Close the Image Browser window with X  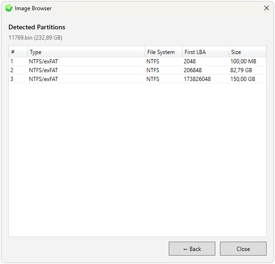[x=267, y=8]
